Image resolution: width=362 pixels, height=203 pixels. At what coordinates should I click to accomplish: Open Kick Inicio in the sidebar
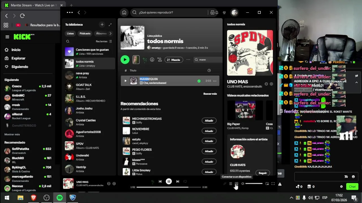(16, 50)
